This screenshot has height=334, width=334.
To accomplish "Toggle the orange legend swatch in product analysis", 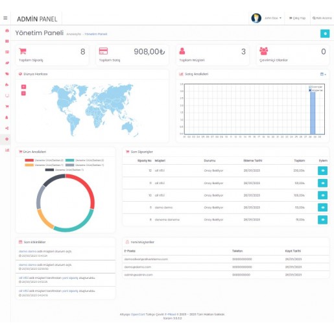I will [x=29, y=165].
